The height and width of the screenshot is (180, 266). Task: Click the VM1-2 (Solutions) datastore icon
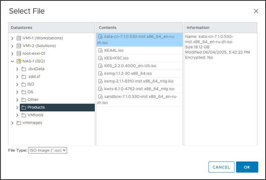(x=19, y=46)
